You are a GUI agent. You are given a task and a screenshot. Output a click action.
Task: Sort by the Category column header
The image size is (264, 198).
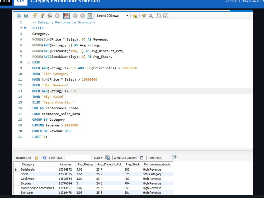click(x=39, y=164)
